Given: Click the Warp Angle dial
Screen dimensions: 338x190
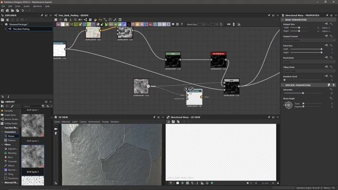Looking at the screenshot, I should (x=288, y=105).
